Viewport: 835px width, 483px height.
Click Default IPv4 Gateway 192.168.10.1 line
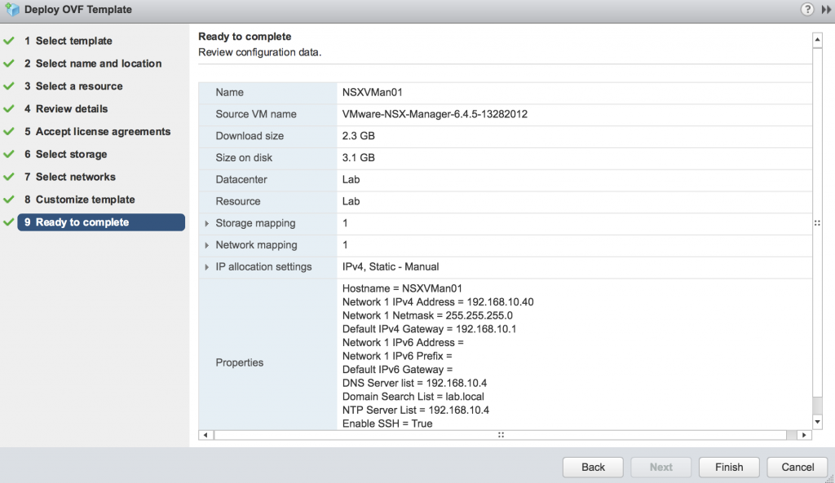(429, 329)
